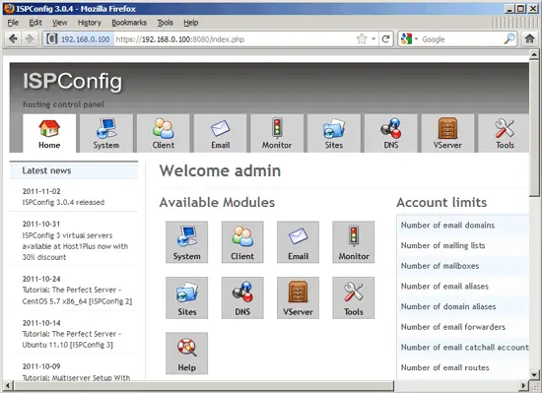This screenshot has width=542, height=393.
Task: Open the Bookmarks menu
Action: click(x=129, y=23)
